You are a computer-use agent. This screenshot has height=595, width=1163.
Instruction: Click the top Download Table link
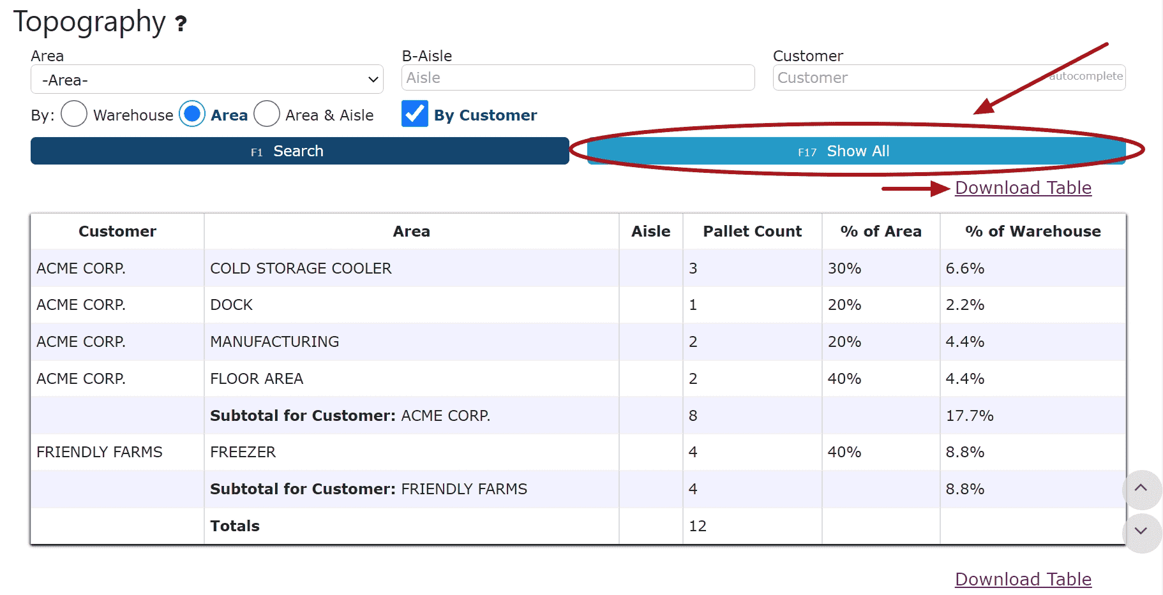click(1023, 188)
